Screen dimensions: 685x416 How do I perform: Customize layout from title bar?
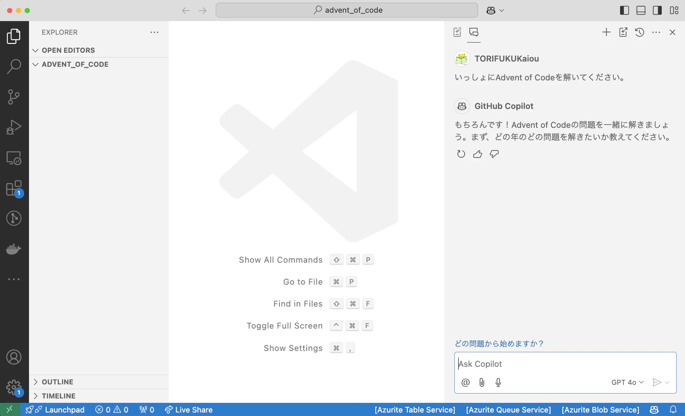(674, 11)
